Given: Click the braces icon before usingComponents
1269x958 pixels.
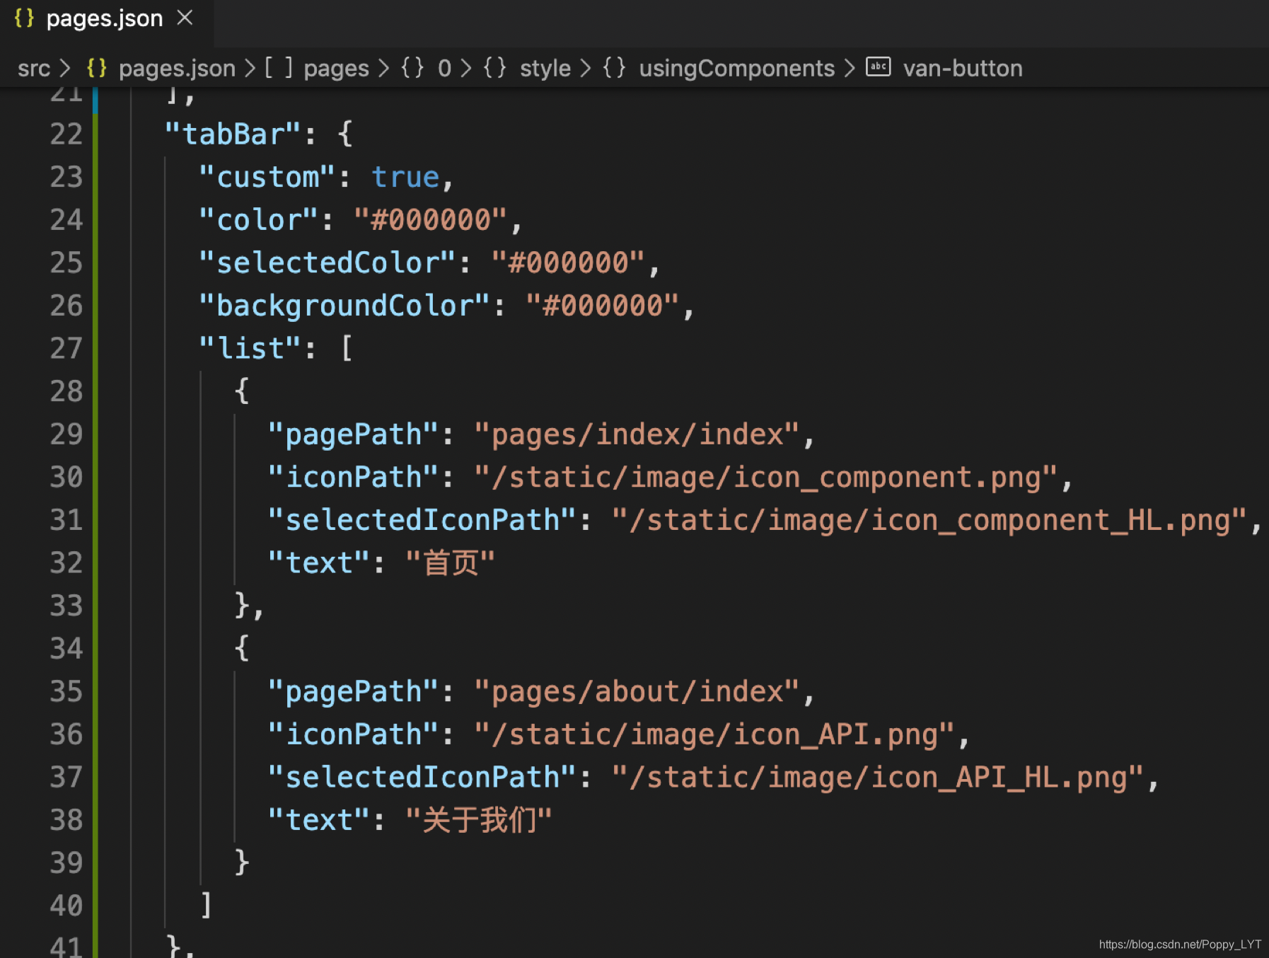Looking at the screenshot, I should [614, 68].
